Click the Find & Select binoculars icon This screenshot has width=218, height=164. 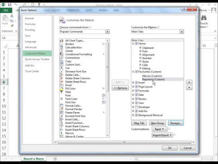[x=204, y=18]
